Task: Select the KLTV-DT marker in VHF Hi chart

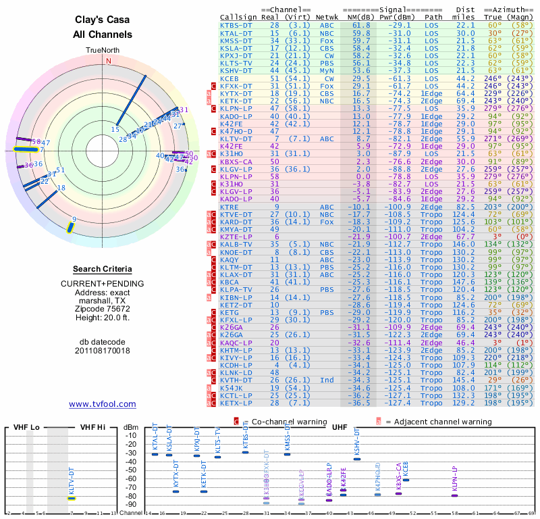Action: tap(72, 498)
